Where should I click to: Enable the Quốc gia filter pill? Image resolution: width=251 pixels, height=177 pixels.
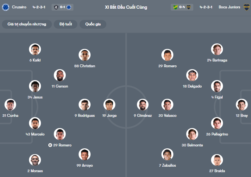point(93,24)
